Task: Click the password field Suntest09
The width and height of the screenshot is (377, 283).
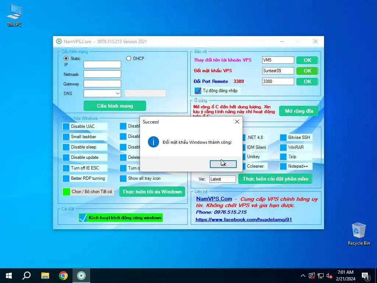Action: point(278,71)
